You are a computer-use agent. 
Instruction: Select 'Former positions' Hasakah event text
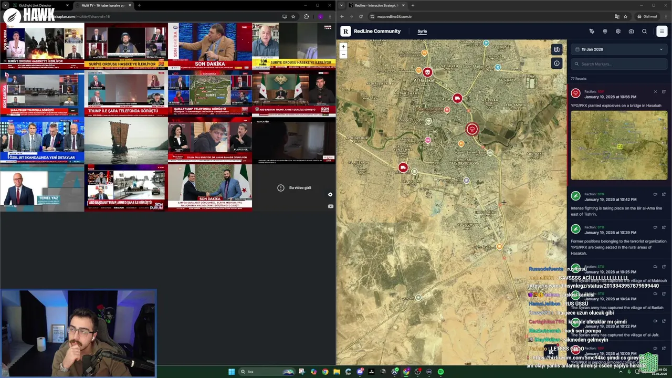coord(618,247)
